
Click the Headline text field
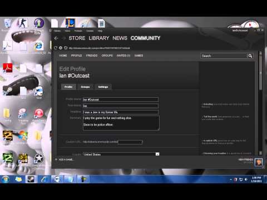(121, 112)
